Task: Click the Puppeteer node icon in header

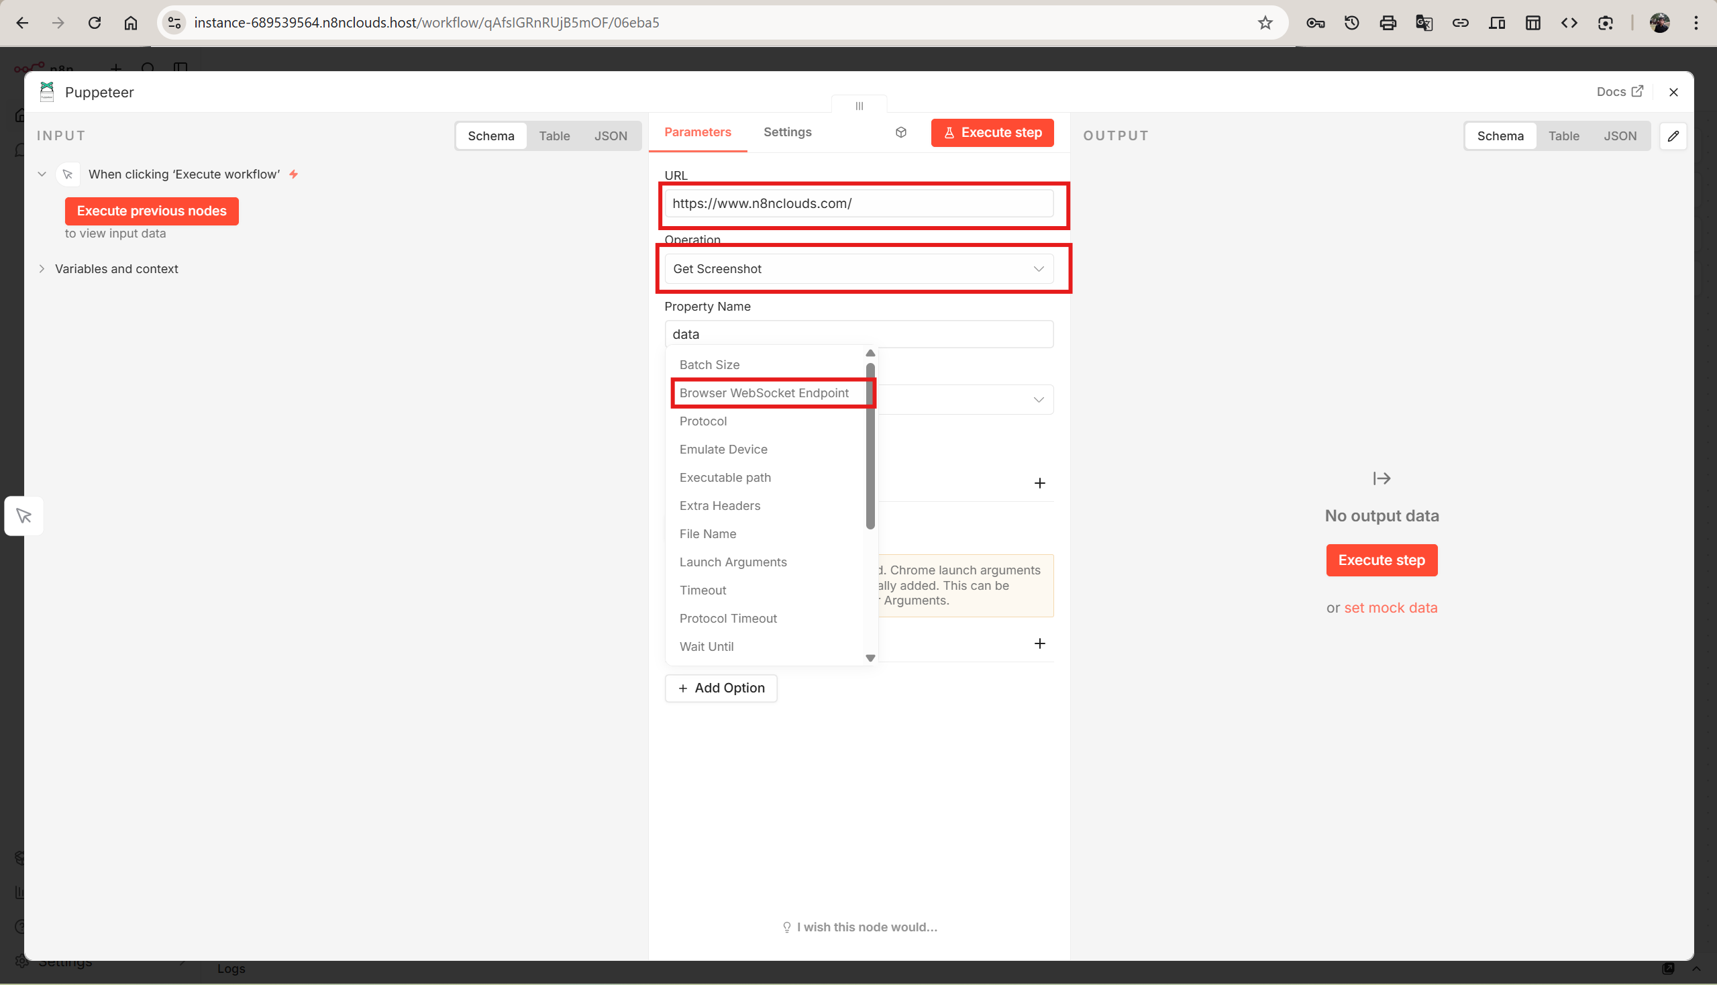Action: tap(47, 92)
